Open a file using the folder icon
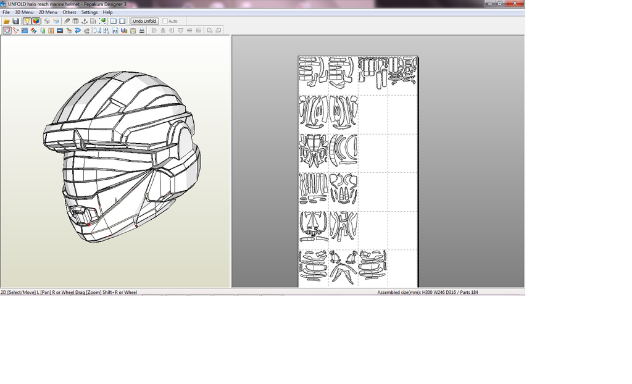 pos(6,21)
